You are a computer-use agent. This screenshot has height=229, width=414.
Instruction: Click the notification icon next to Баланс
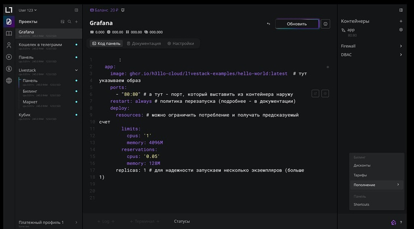122,10
